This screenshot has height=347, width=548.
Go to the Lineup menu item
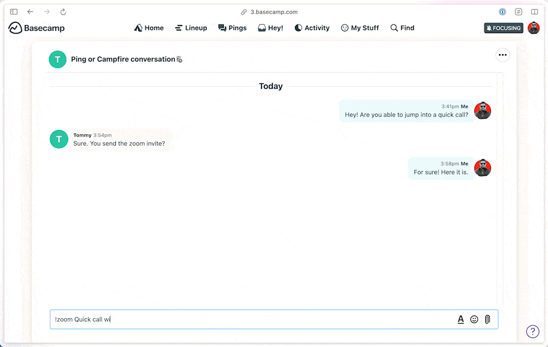pyautogui.click(x=191, y=27)
